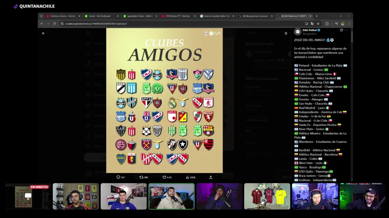Click the '¡FELIZ DÍA DEL AMIGO!' heading
This screenshot has height=218, width=389.
point(310,40)
